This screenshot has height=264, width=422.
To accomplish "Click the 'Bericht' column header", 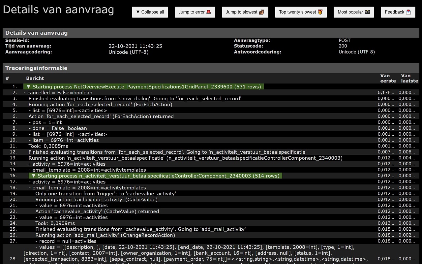I will (x=35, y=78).
